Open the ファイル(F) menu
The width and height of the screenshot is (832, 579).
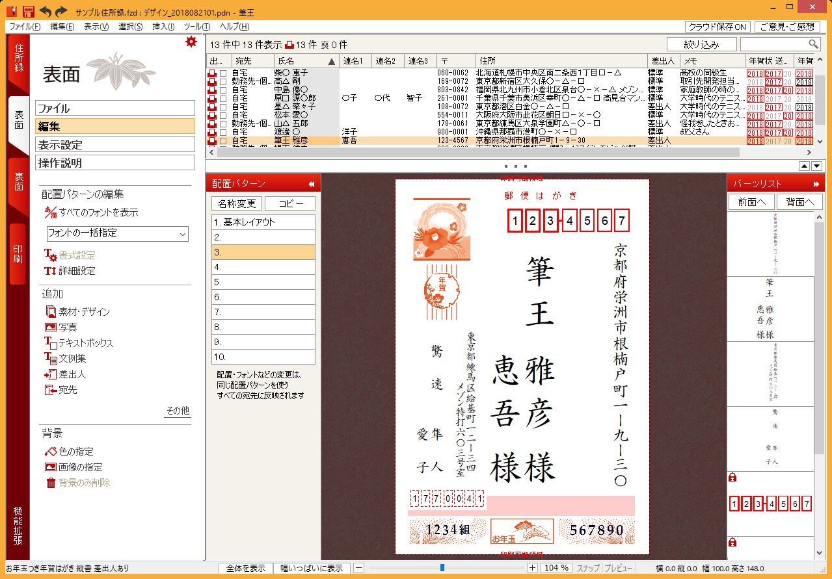click(25, 27)
